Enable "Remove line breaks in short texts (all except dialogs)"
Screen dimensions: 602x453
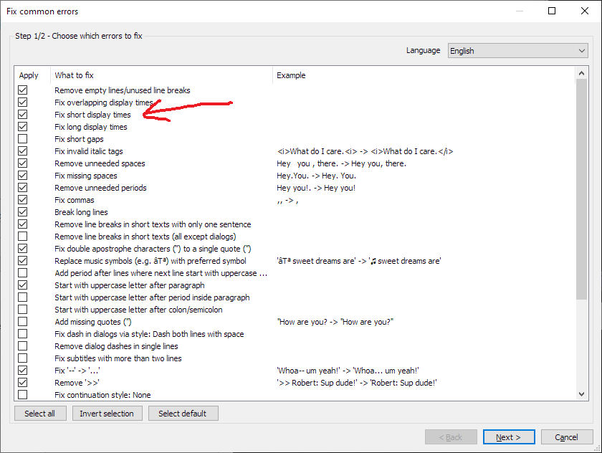click(x=22, y=237)
